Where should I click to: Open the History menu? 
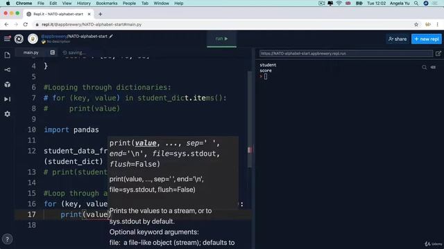tap(84, 3)
